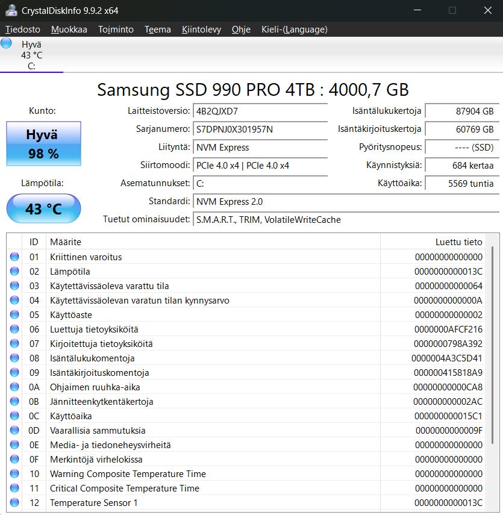The height and width of the screenshot is (515, 503).
Task: Click the Luettu tieto column header
Action: 433,242
